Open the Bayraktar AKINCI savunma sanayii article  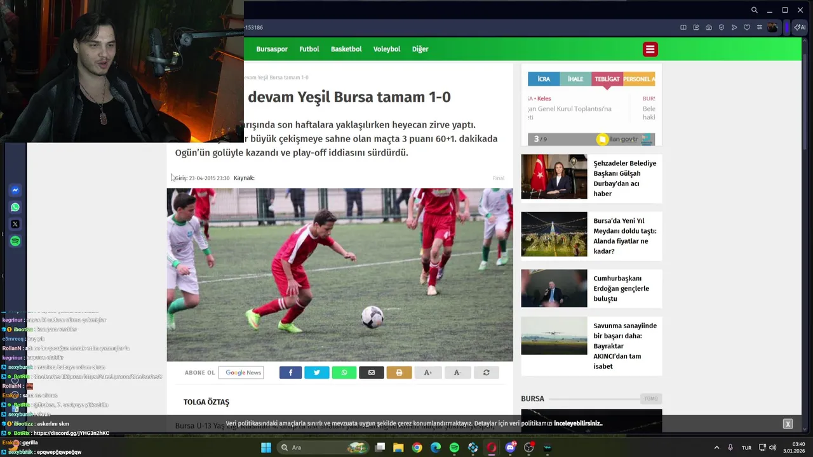(625, 346)
